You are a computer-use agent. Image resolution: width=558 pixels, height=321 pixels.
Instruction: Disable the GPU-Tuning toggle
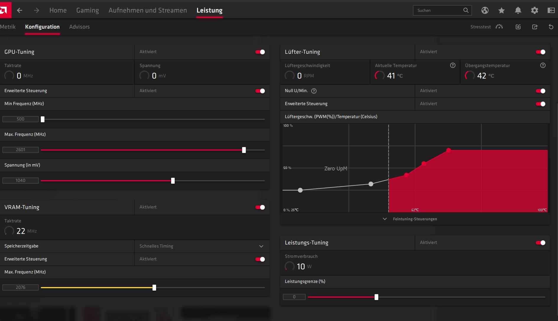tap(260, 52)
